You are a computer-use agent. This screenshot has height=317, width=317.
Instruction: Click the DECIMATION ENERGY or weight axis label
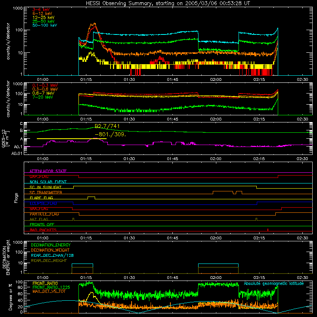pos(6,257)
